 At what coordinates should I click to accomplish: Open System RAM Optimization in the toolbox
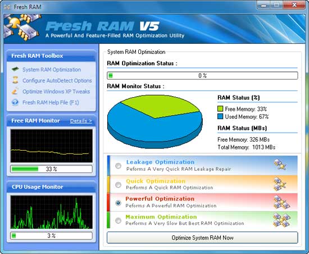pyautogui.click(x=52, y=70)
